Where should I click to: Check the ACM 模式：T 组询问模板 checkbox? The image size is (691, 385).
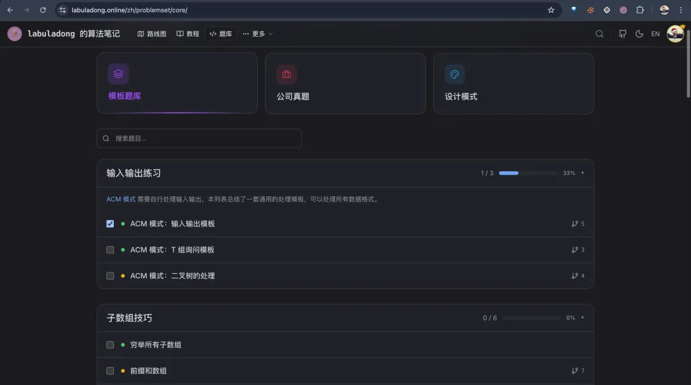110,249
